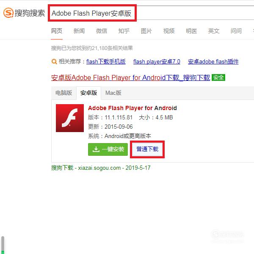Open related search 安卓adobe flash插件

pos(213,61)
